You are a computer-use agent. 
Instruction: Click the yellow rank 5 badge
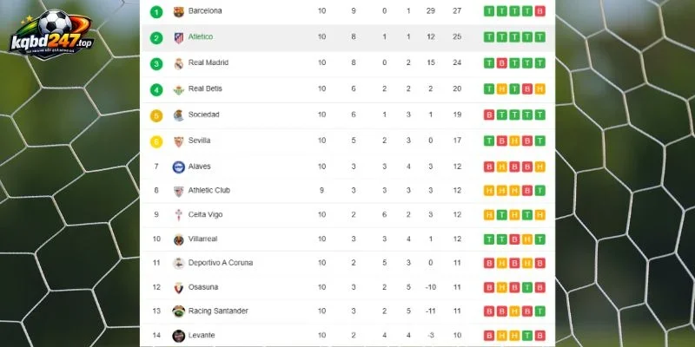(x=156, y=116)
